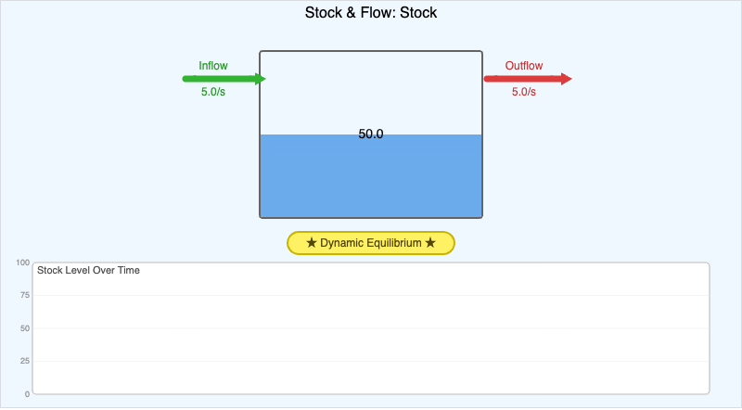
Task: Select the green 5.0/s inflow rate
Action: coord(213,92)
